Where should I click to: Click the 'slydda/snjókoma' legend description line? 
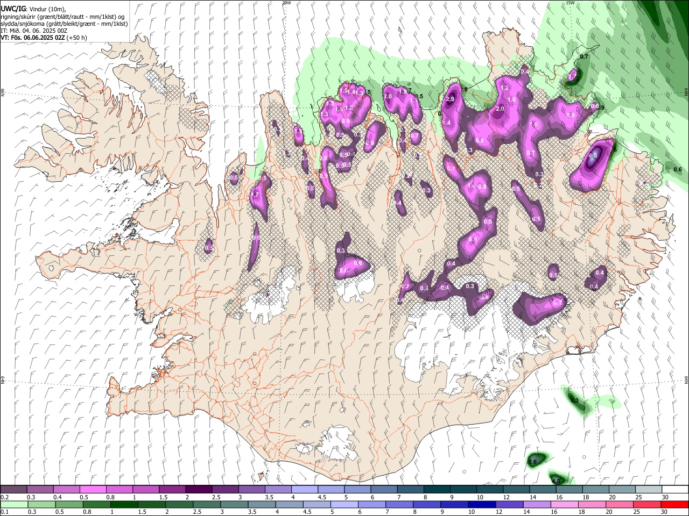(x=64, y=24)
